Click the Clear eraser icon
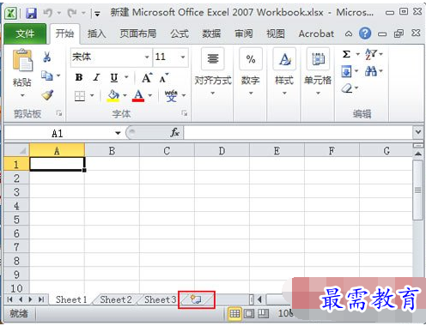This screenshot has height=326, width=426. coord(347,88)
